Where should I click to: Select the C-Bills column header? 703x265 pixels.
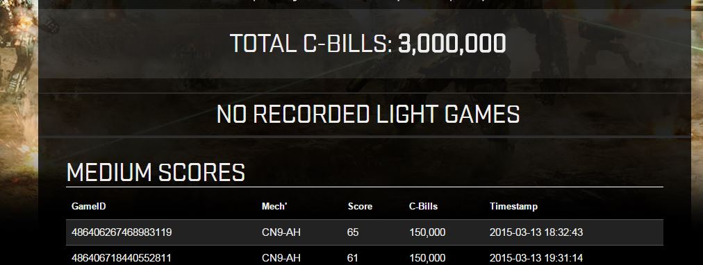423,206
